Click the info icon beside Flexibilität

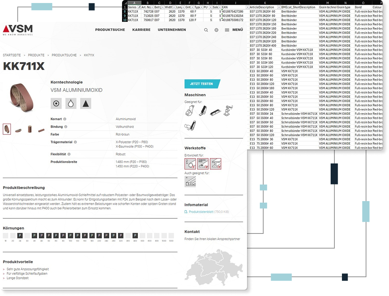pos(69,154)
